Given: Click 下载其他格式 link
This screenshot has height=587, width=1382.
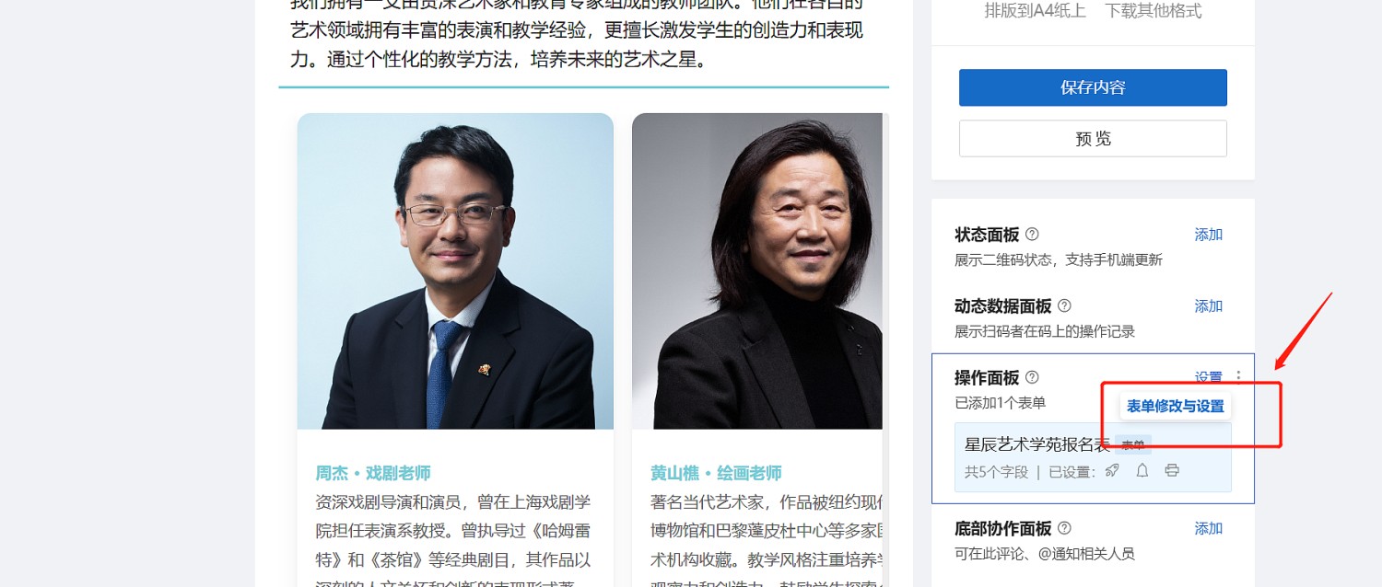Looking at the screenshot, I should point(1154,11).
